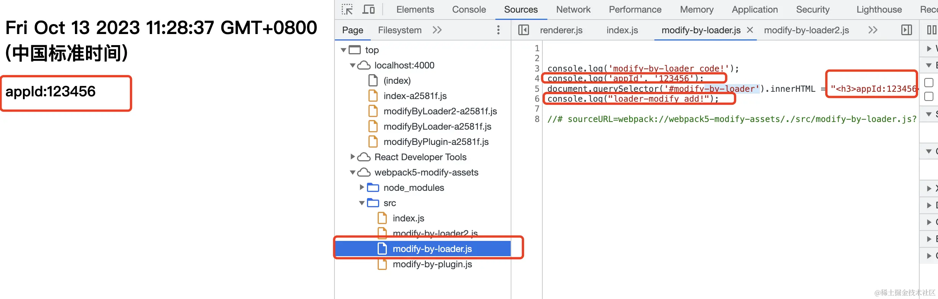Open index-a2581f.js in the file tree
Viewport: 938px width, 299px height.
(415, 96)
